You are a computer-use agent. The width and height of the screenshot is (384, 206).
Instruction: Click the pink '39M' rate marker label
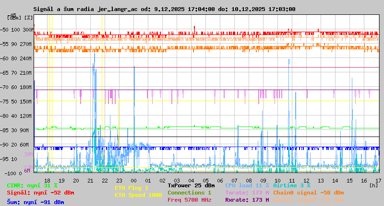[x=28, y=154]
